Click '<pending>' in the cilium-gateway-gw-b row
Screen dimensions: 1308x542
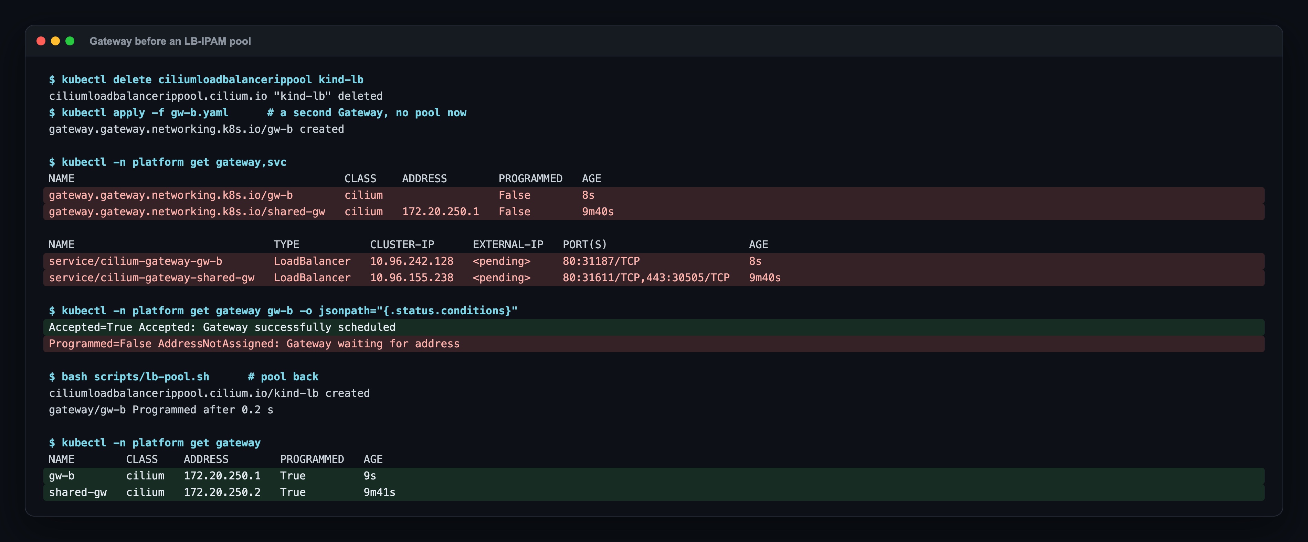point(502,261)
